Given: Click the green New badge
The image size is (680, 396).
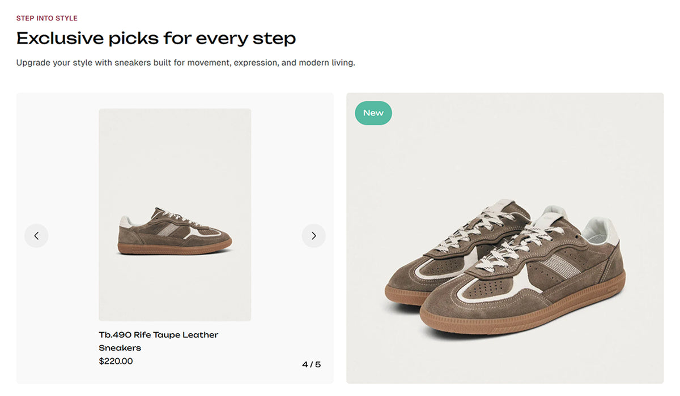Looking at the screenshot, I should click(x=373, y=113).
